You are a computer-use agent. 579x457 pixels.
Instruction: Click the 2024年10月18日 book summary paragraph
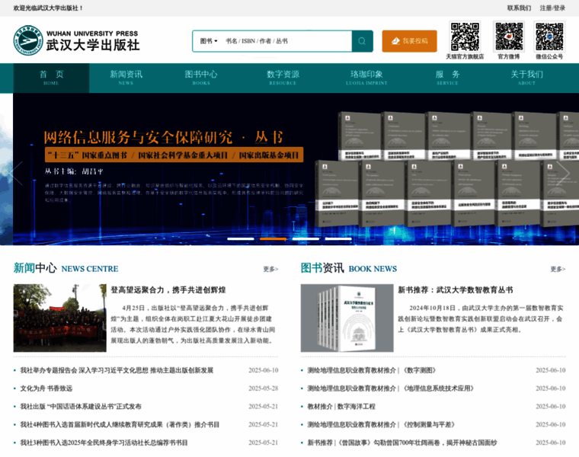pyautogui.click(x=481, y=318)
